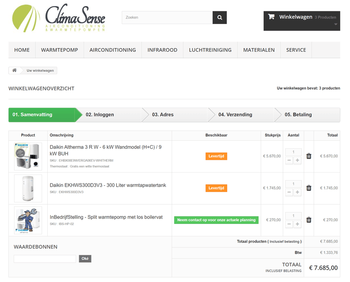Decrease quantity of InBedrijfStelling

[x=289, y=224]
